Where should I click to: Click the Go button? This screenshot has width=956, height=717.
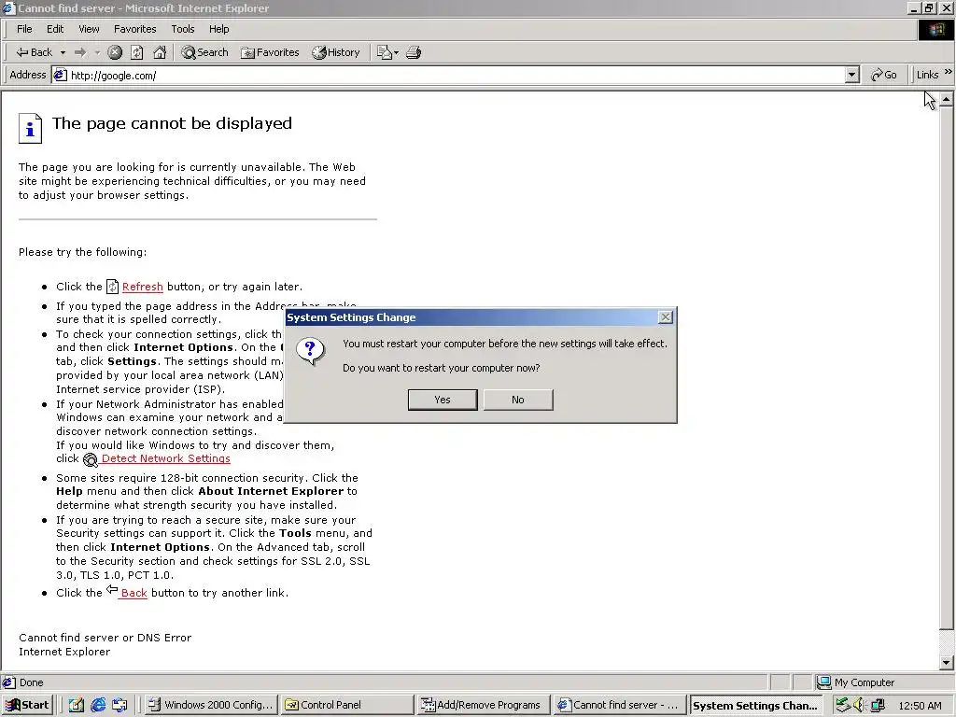pos(884,75)
